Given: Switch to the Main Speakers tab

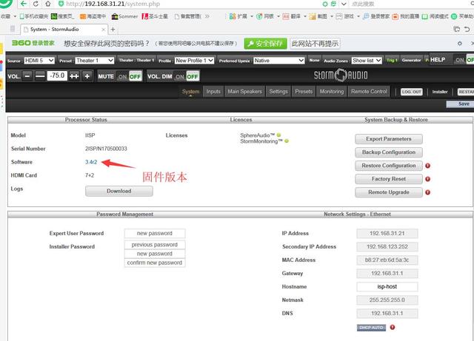Looking at the screenshot, I should (x=244, y=92).
